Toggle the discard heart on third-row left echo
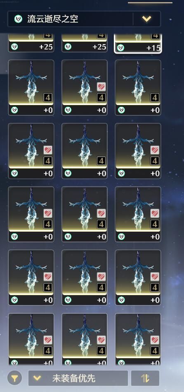184x392 pixels. (48, 150)
